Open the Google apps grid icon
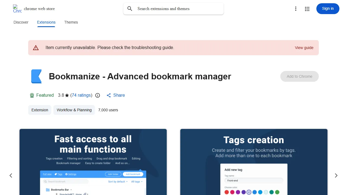The height and width of the screenshot is (195, 347). coord(307,9)
